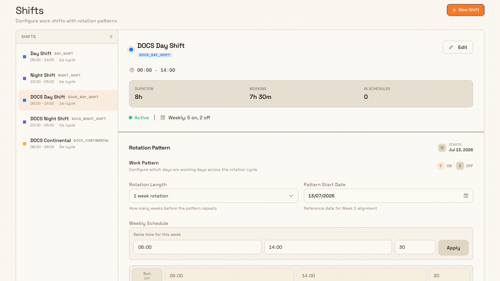The image size is (500, 281).
Task: Click the same-time start field 06:00
Action: [x=198, y=247]
